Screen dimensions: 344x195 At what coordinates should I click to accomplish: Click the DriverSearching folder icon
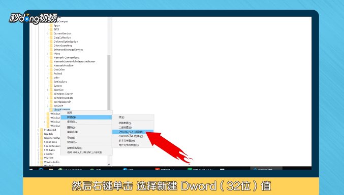(x=51, y=46)
